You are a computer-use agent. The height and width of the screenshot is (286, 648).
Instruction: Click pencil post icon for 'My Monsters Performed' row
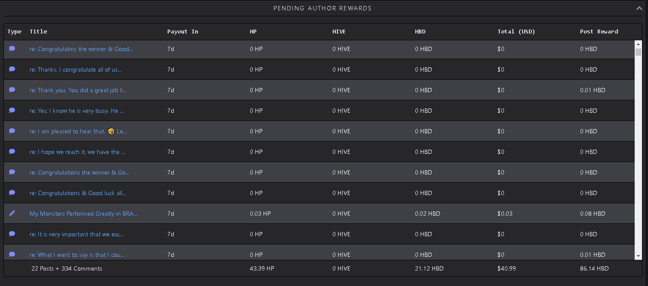pyautogui.click(x=12, y=213)
